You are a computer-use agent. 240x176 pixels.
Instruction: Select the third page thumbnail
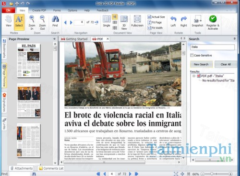click(x=29, y=141)
